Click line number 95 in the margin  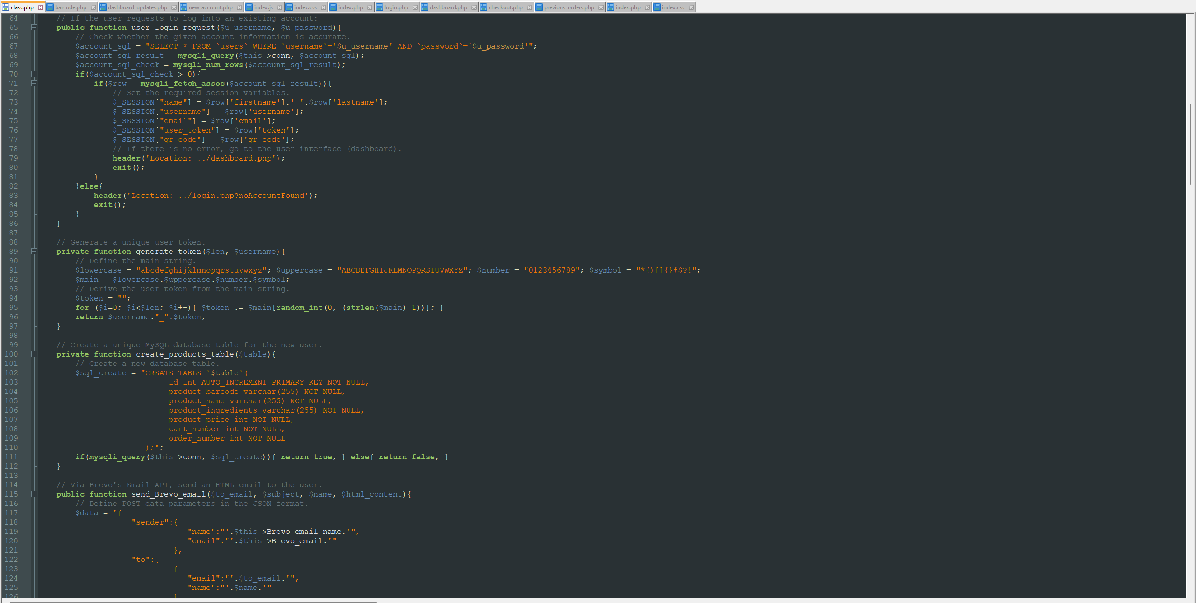click(14, 307)
